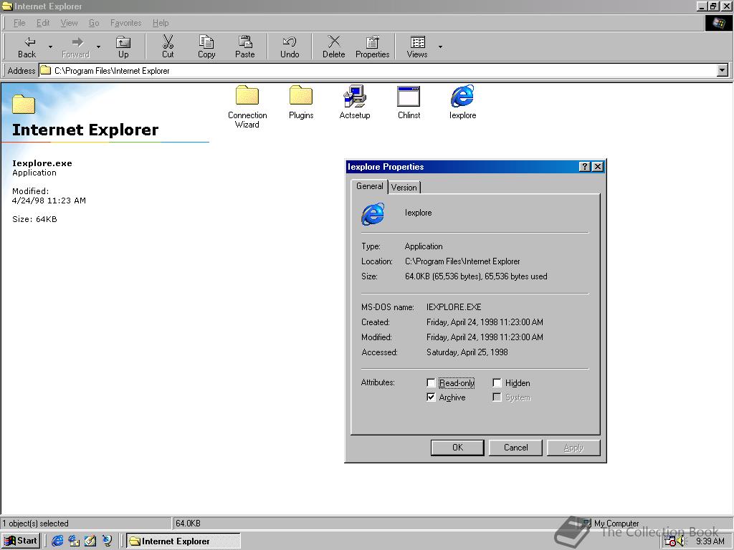Viewport: 734px width, 550px height.
Task: Close the Iexplore Properties dialog
Action: 597,166
